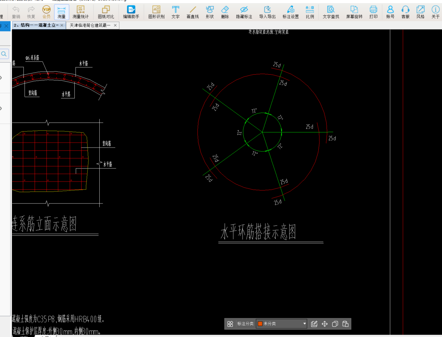Viewport: 442px width, 337px height.
Task: Expand the first left sidebar chevron
Action: point(1,78)
